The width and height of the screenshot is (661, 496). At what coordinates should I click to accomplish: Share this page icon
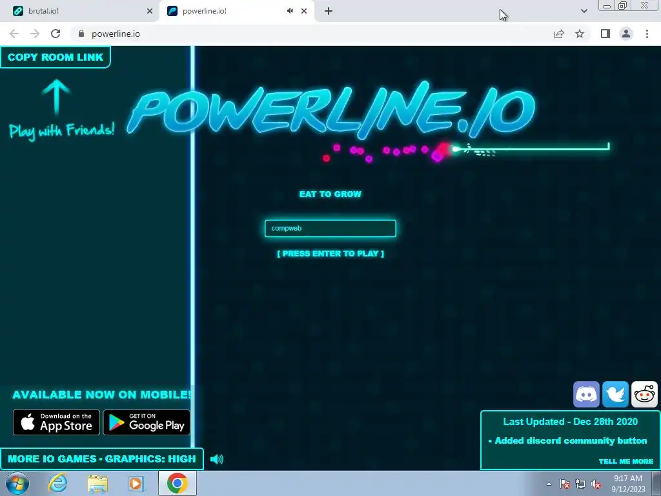[x=559, y=34]
